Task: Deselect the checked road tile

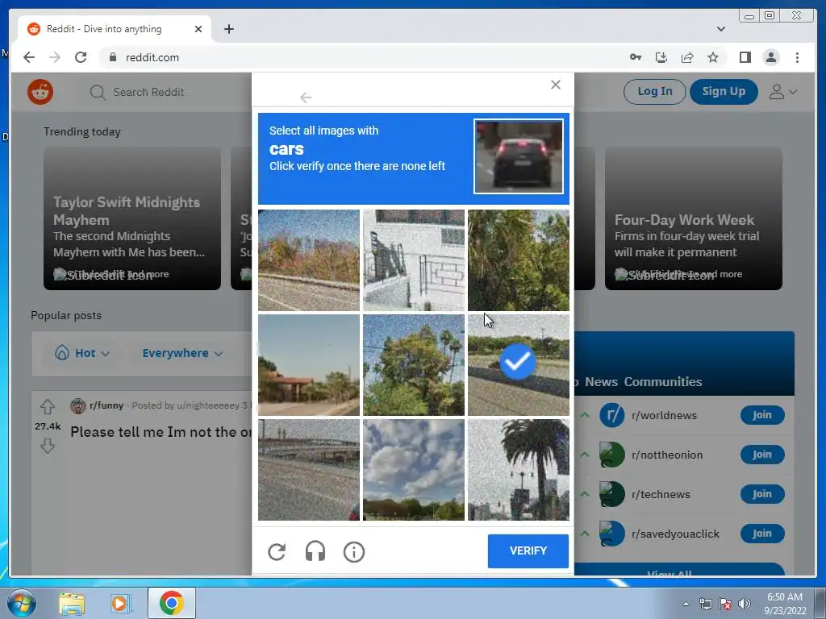Action: pos(519,365)
